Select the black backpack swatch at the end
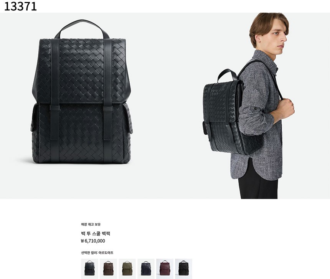This screenshot has width=330, height=279. [x=184, y=269]
